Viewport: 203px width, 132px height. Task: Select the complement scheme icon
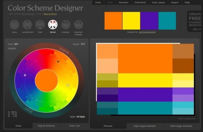coord(27,24)
